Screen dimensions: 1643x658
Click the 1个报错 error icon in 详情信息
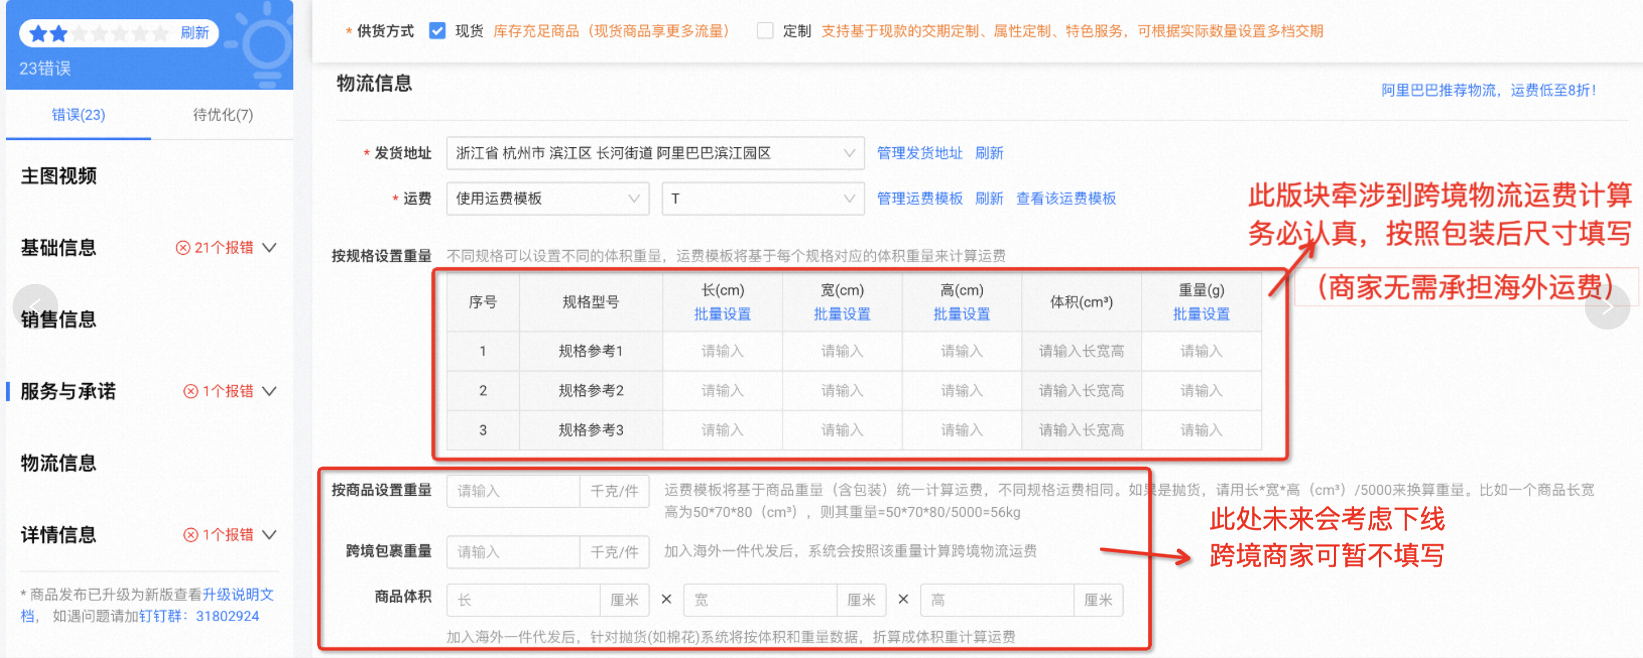191,535
